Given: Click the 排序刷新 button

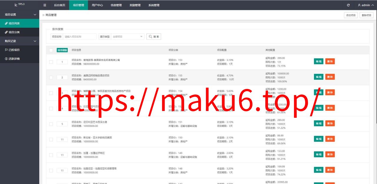Looking at the screenshot, I should [x=62, y=50].
